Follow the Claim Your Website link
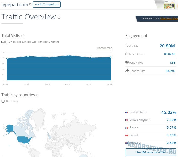Viewport: 178px width, 157px height. (169, 19)
